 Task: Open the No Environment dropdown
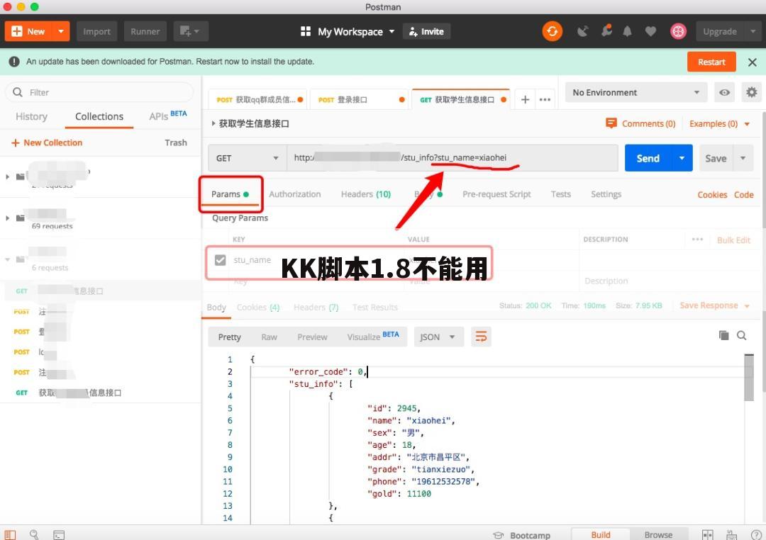point(636,92)
